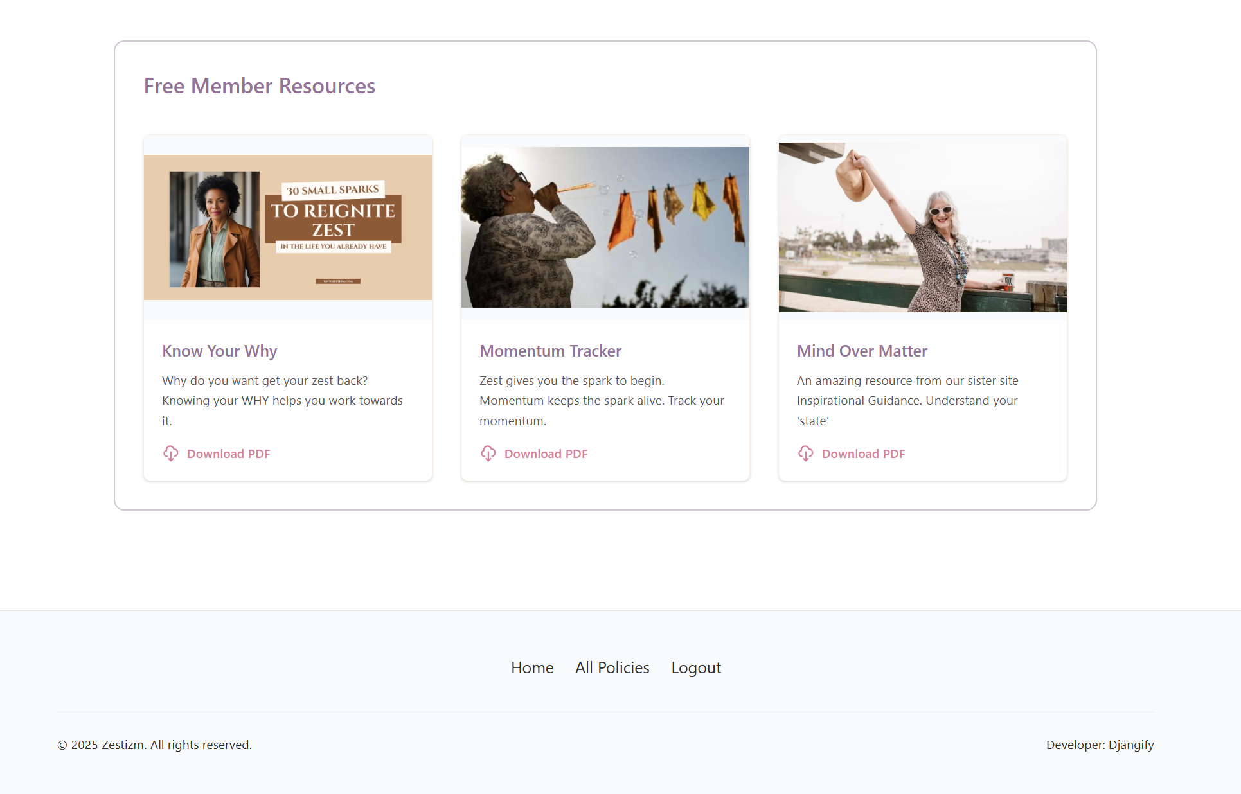Screen dimensions: 1241x794
Task: Open the All Policies page
Action: [612, 667]
